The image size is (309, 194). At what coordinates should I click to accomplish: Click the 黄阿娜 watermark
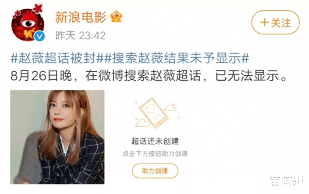point(286,181)
